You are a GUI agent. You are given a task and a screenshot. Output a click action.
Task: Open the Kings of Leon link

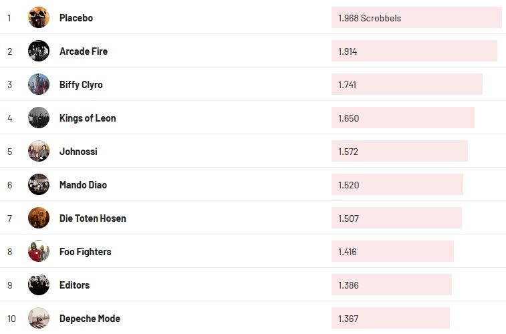pyautogui.click(x=88, y=118)
